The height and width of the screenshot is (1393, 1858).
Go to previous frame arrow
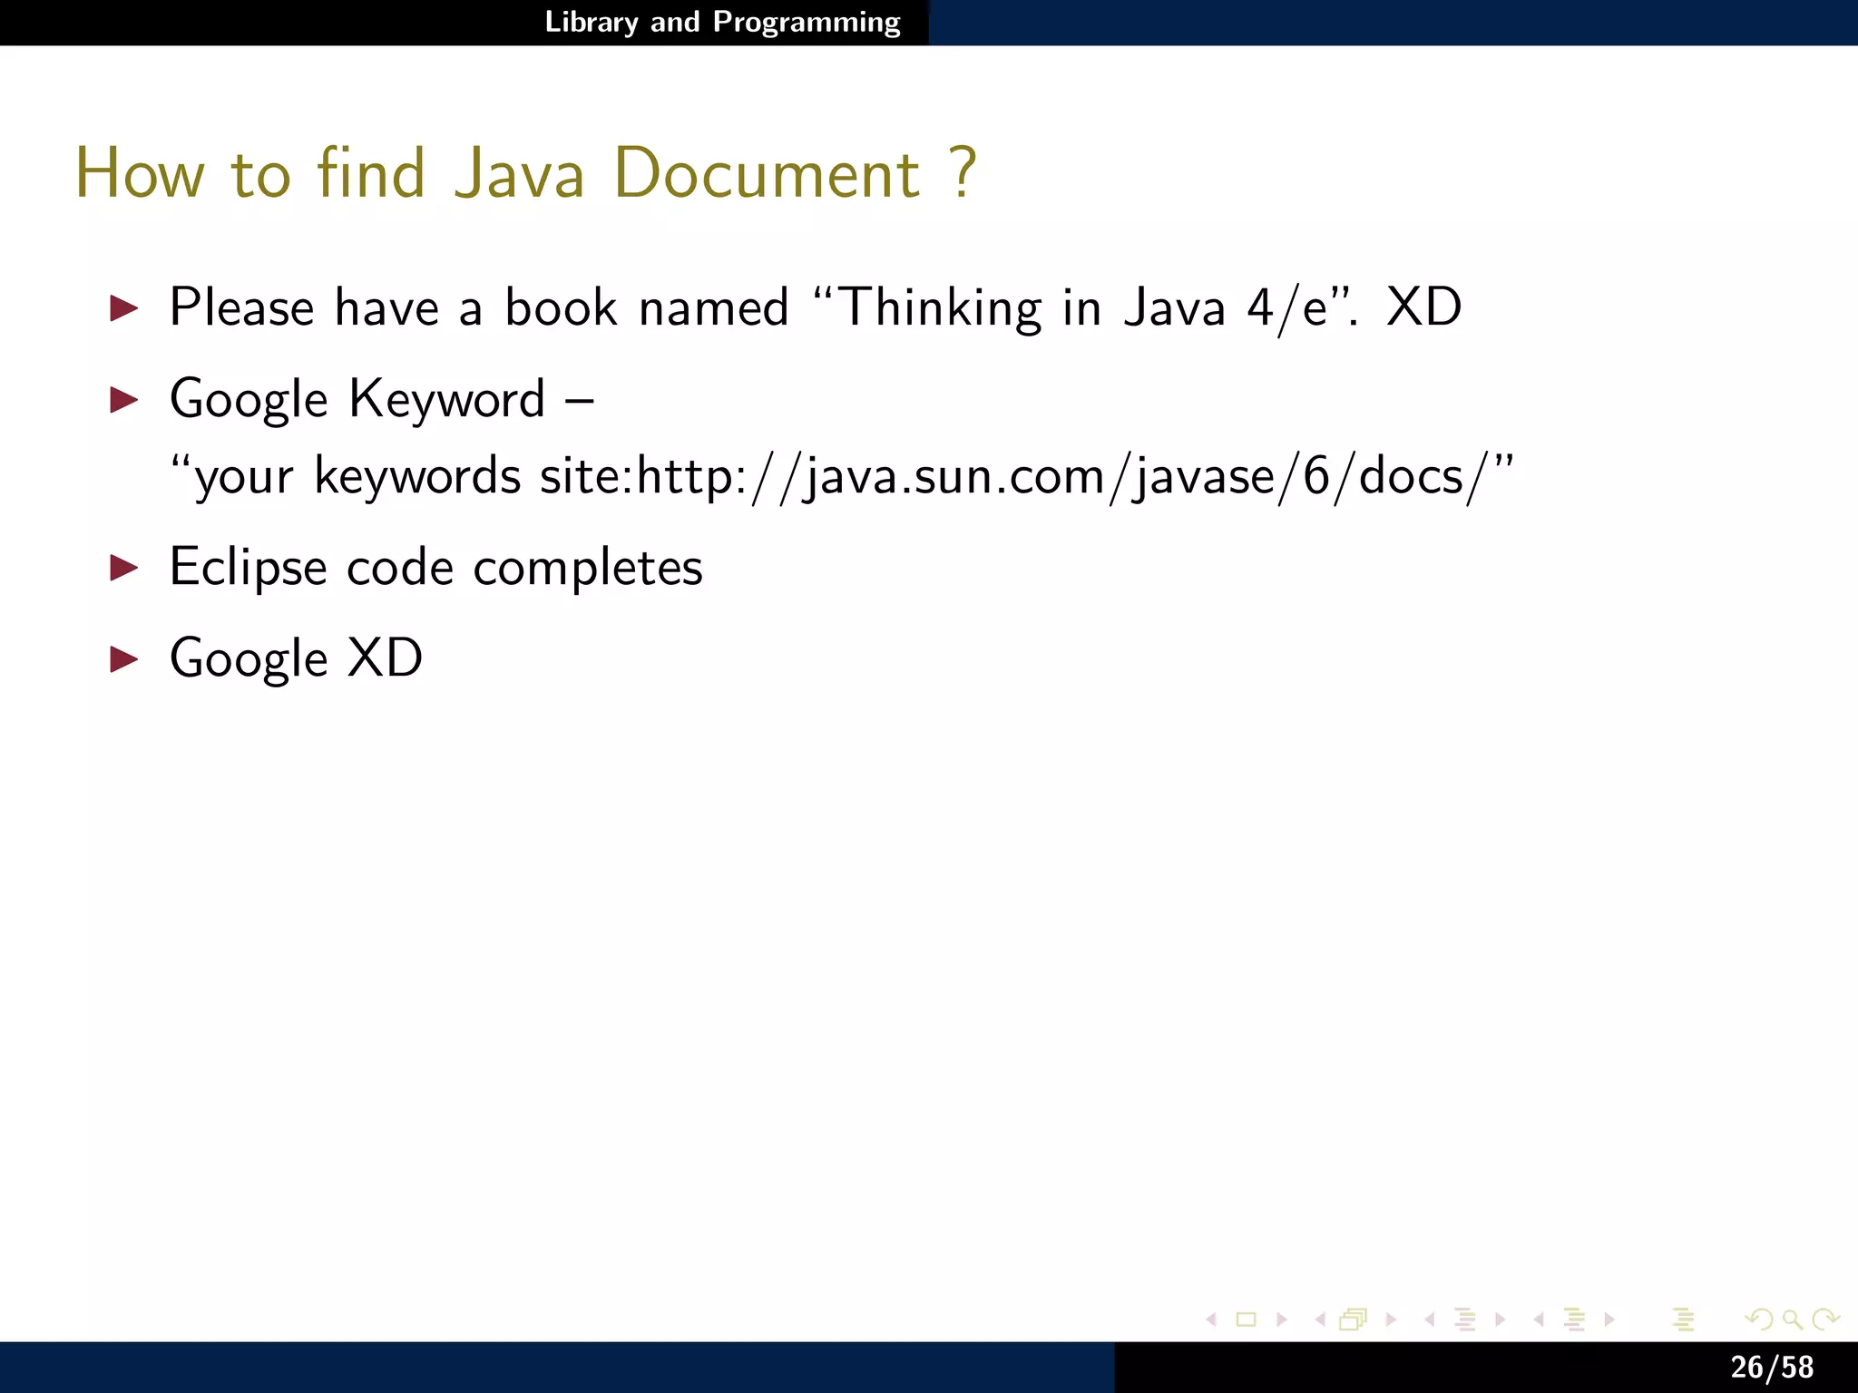(x=1320, y=1320)
